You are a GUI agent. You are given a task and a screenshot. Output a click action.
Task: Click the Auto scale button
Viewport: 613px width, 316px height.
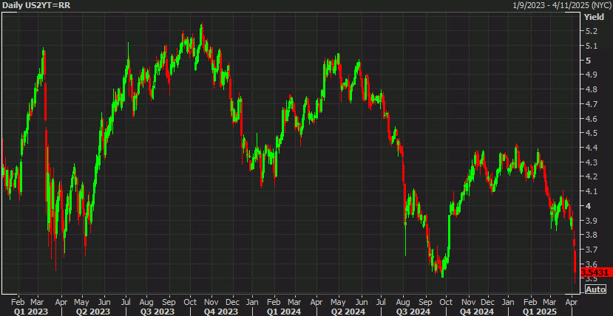coord(595,289)
